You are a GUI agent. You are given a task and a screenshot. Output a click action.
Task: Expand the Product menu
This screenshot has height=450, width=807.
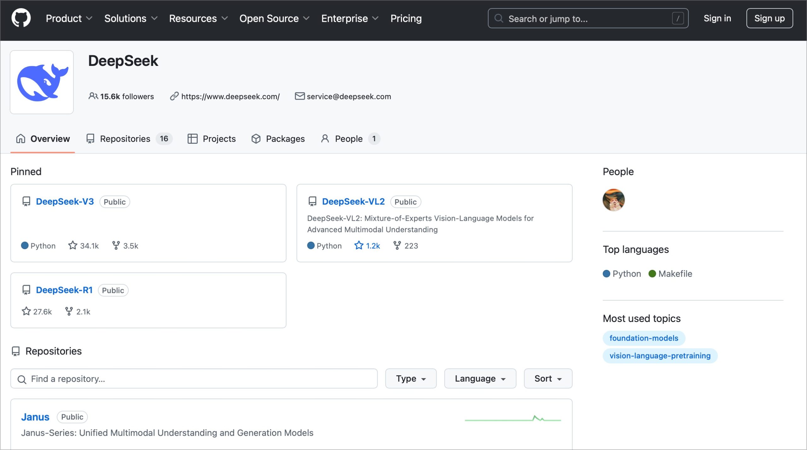69,18
